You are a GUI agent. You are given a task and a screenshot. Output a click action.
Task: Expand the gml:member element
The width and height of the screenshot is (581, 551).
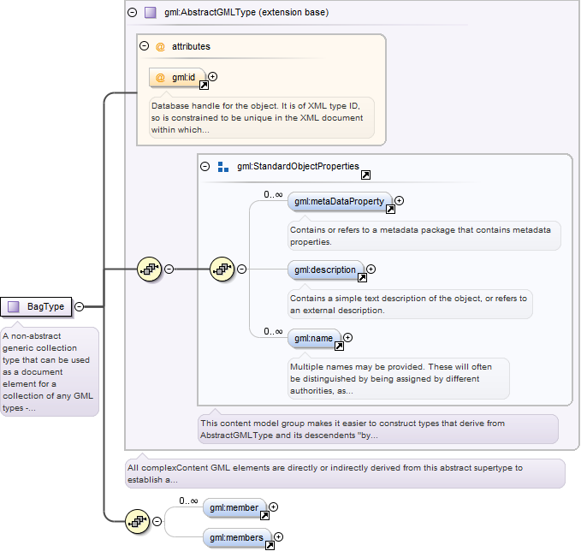click(x=274, y=507)
